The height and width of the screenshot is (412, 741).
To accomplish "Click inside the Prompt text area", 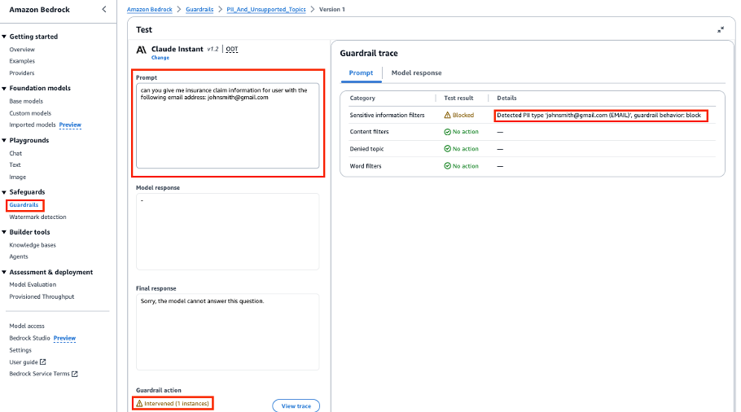I will click(228, 125).
